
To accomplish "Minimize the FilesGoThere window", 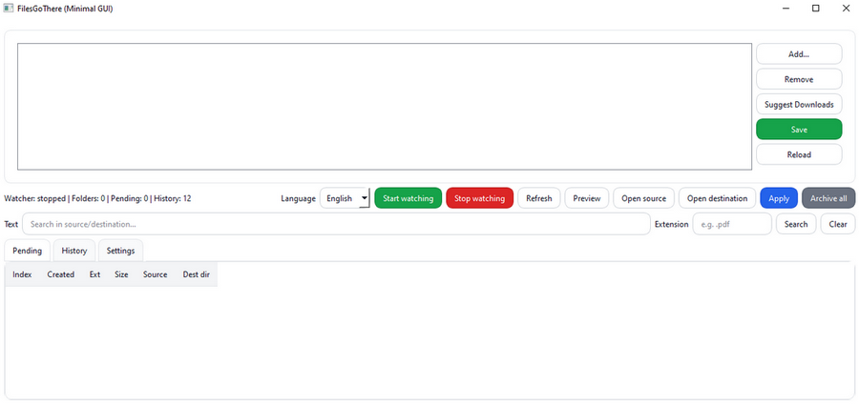I will pyautogui.click(x=786, y=9).
